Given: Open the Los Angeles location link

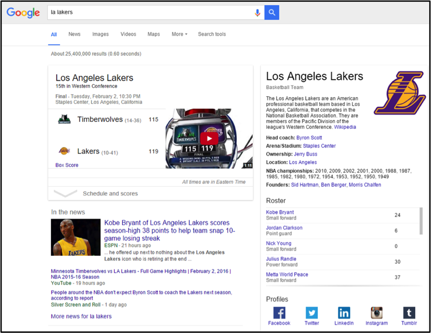Looking at the screenshot, I should (x=303, y=162).
